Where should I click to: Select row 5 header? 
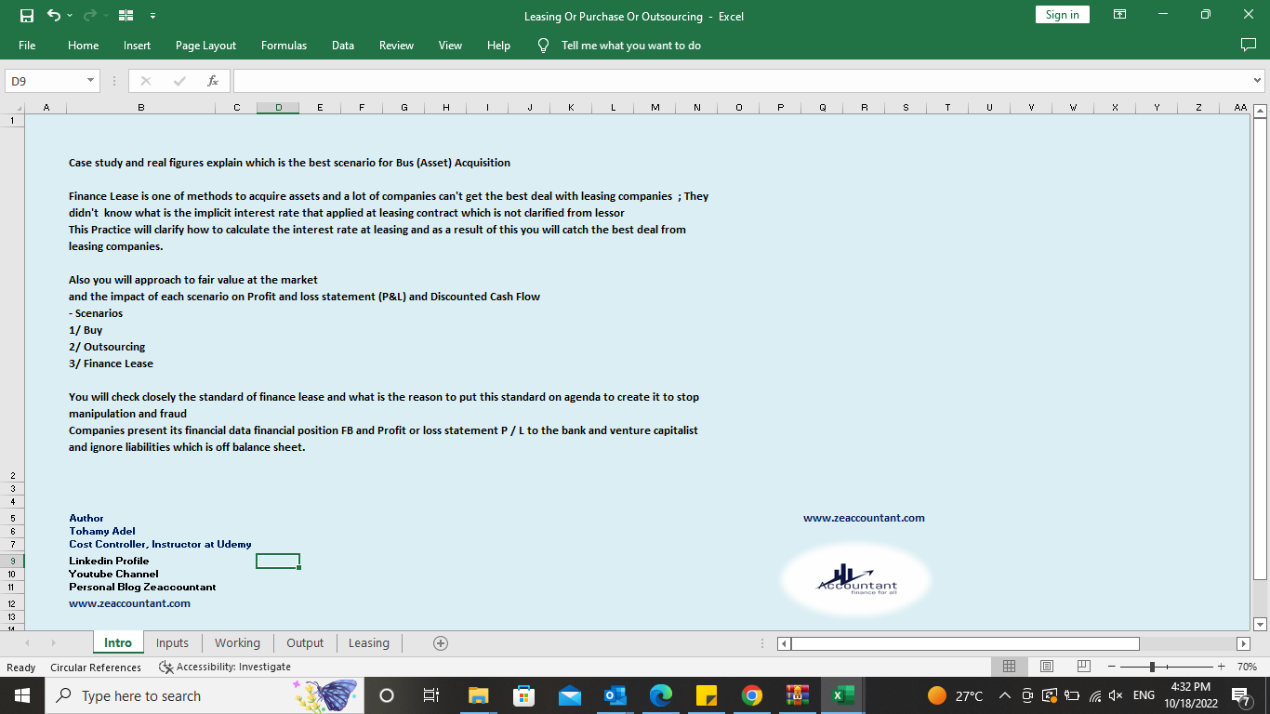tap(11, 518)
